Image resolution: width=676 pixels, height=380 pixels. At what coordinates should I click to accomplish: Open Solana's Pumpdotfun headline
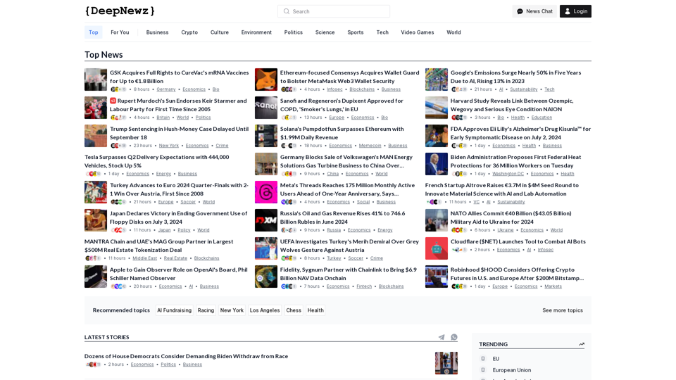[342, 133]
